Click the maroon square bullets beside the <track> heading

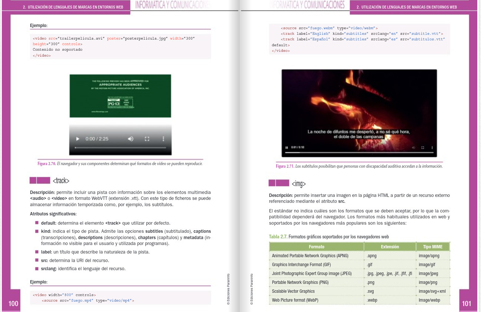[40, 180]
